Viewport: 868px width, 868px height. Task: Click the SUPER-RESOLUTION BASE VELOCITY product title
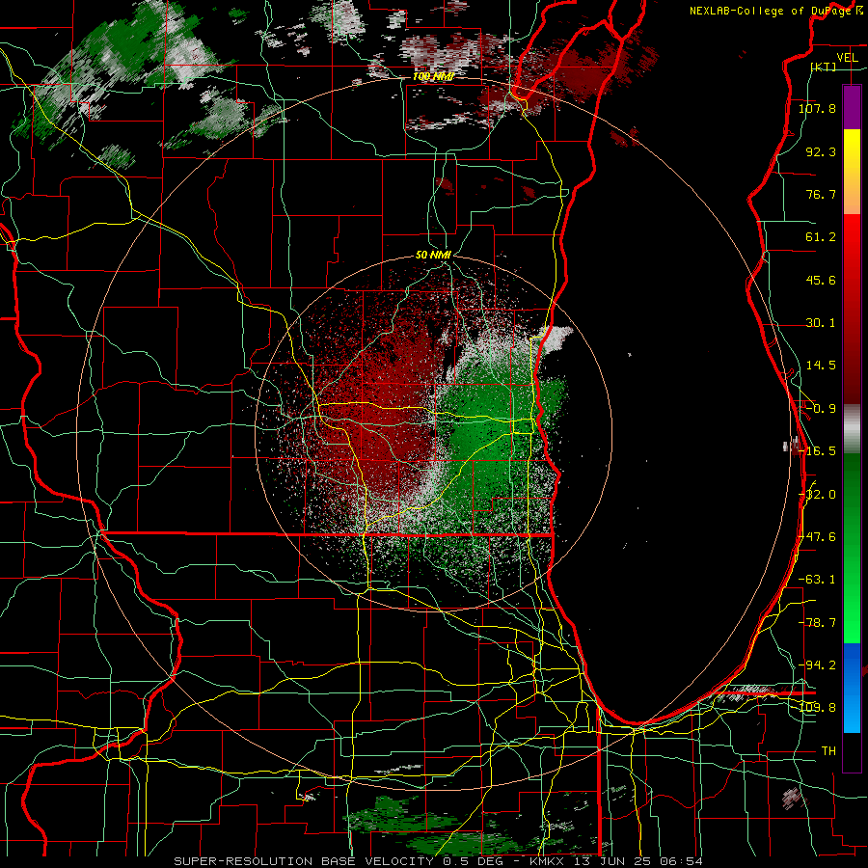point(306,861)
